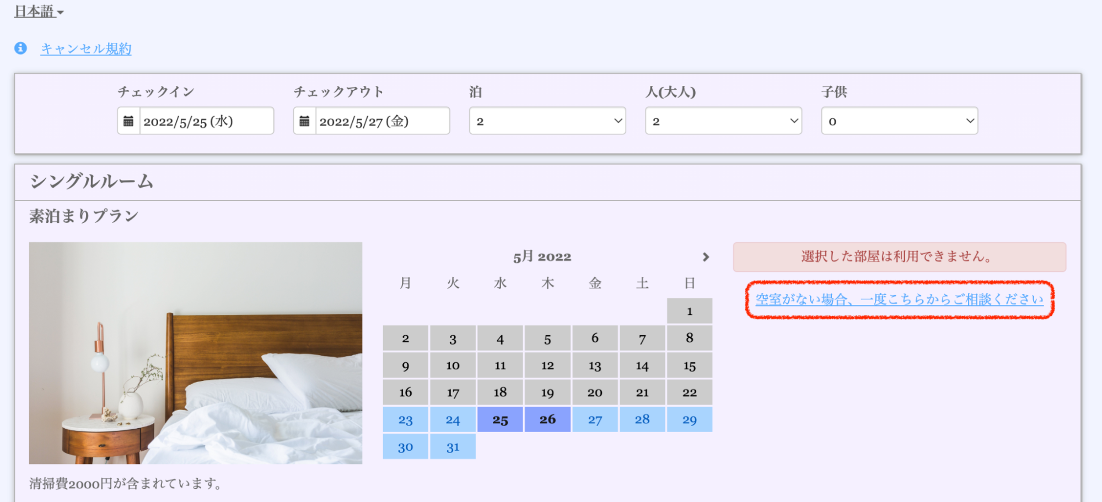Select May 29 on the calendar

tap(689, 420)
